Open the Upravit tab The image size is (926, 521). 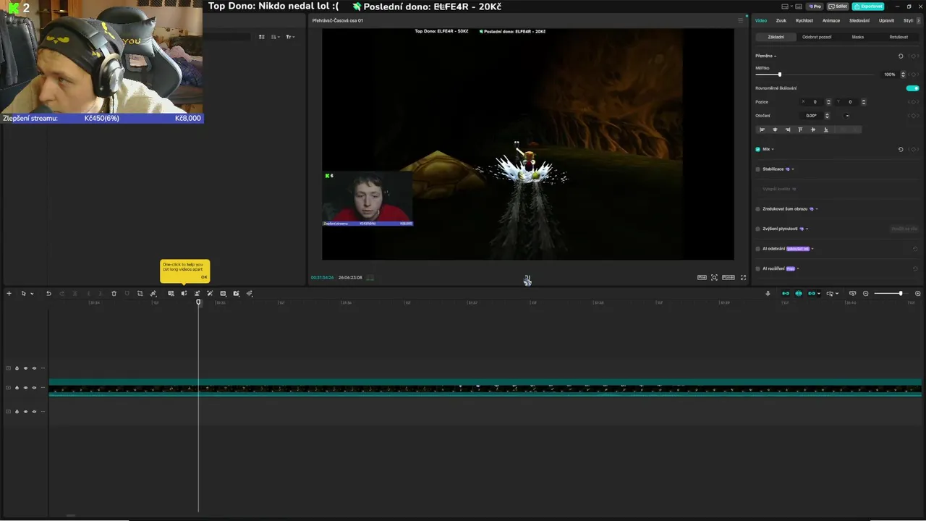click(x=886, y=20)
